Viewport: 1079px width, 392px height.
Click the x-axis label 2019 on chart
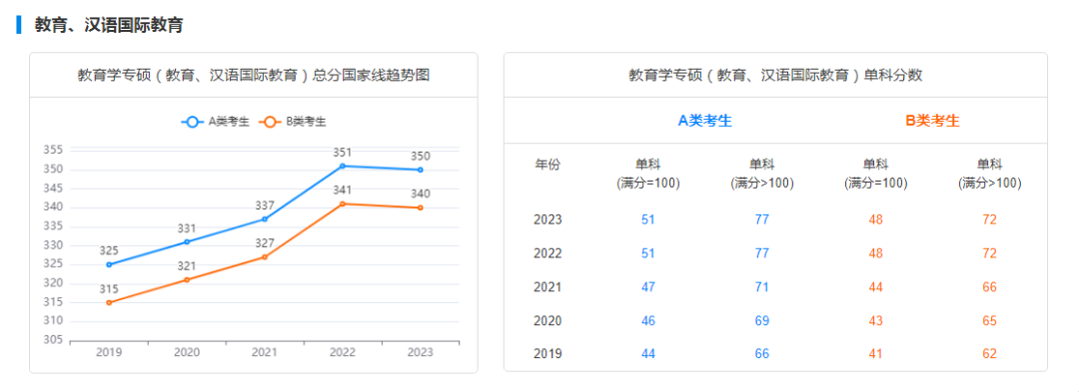point(109,352)
